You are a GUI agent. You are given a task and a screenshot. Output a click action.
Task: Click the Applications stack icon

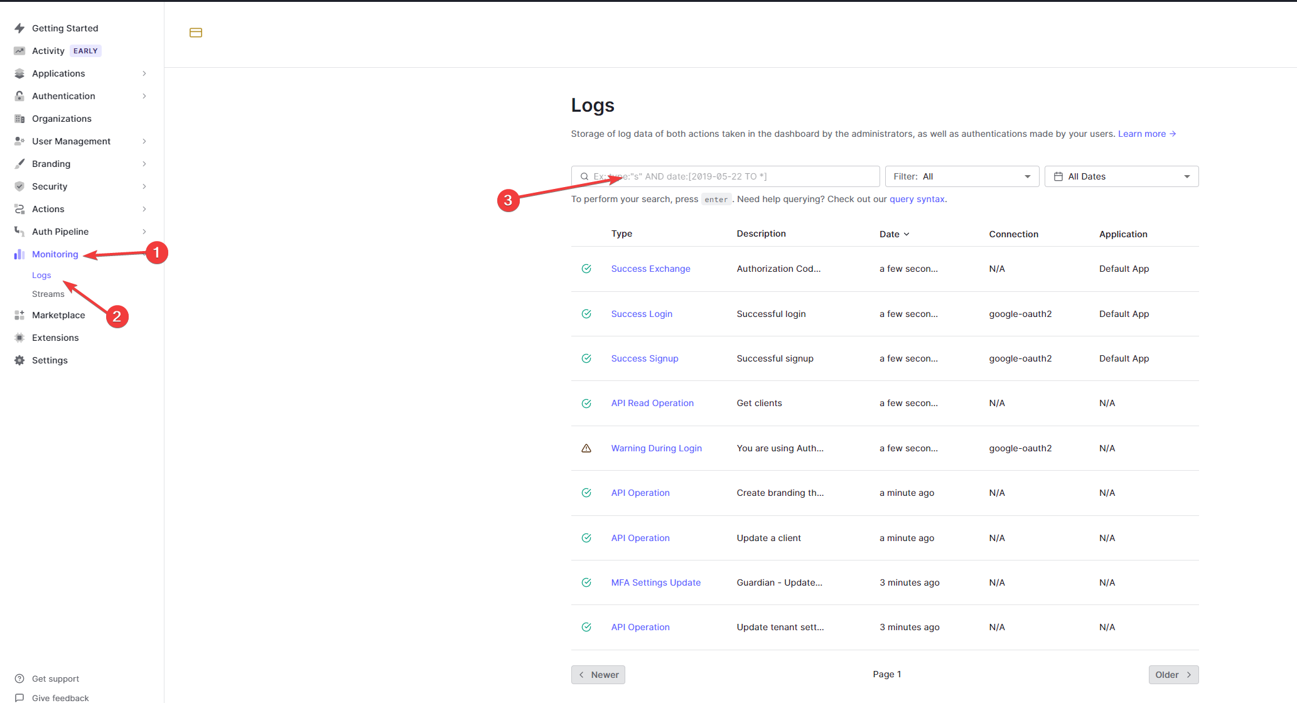click(19, 73)
